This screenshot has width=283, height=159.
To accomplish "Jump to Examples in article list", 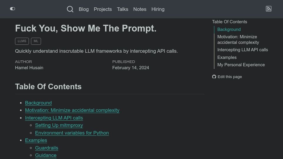I will point(36,140).
